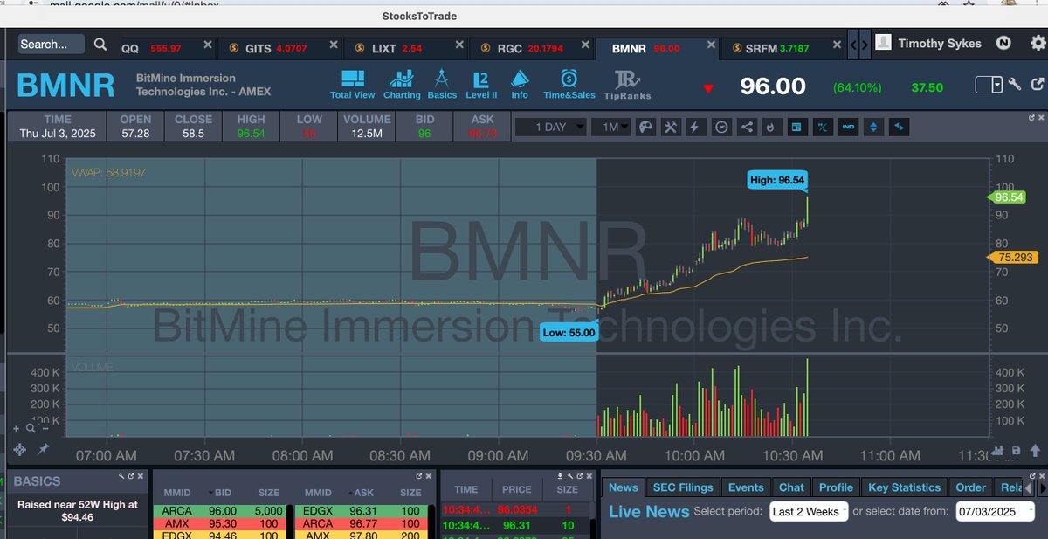
Task: Open Timothy Sykes user profile
Action: tap(929, 43)
